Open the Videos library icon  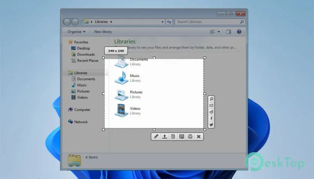pyautogui.click(x=122, y=111)
